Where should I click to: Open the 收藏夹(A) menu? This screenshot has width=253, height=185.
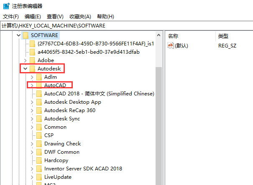pyautogui.click(x=80, y=17)
